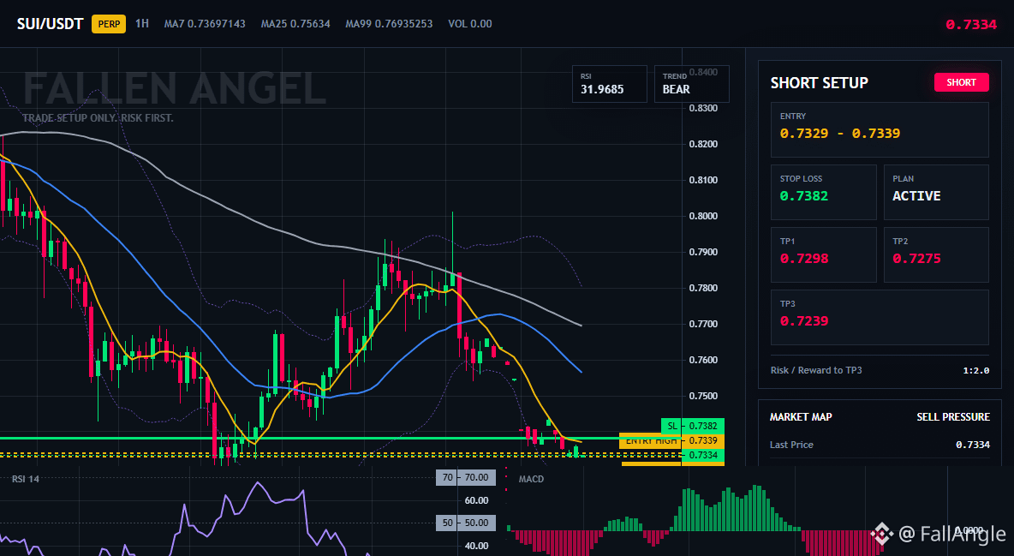Screen dimensions: 1014x556
Task: Select the ENTRY 0.7329 - 0.7339 card
Action: (880, 129)
